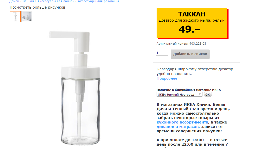Follow the кухонного ассортимента link
Viewport: 259px width, 148px height.
click(182, 122)
